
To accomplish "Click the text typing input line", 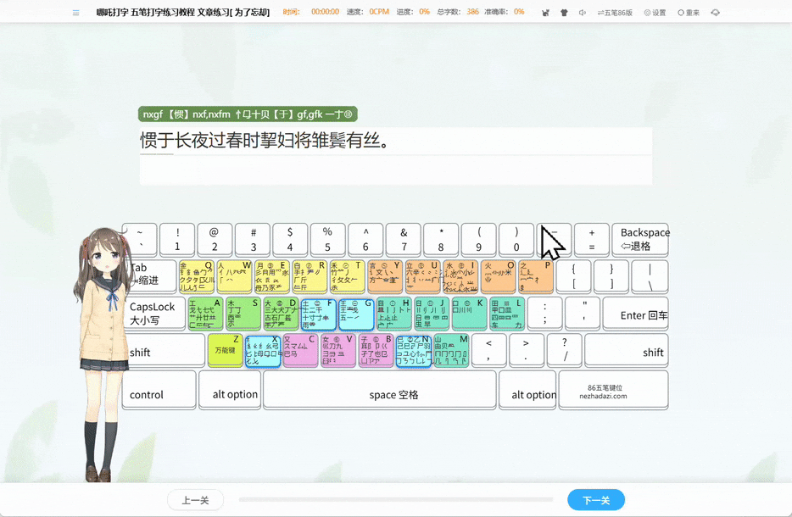I will click(x=395, y=170).
